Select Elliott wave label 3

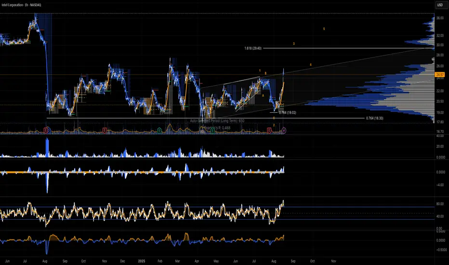pyautogui.click(x=294, y=44)
